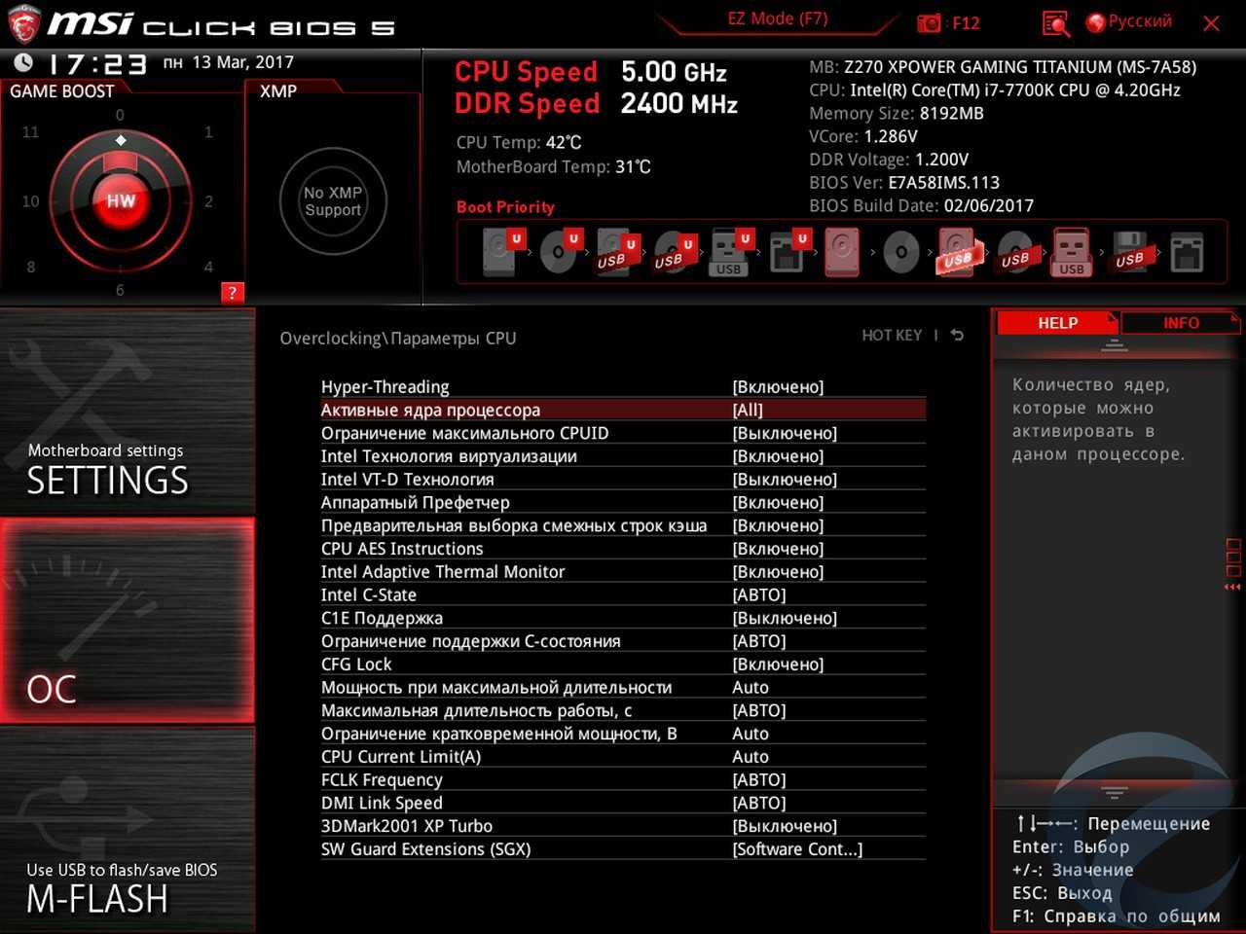
Task: Toggle the Game Boost HW knob
Action: (x=121, y=200)
